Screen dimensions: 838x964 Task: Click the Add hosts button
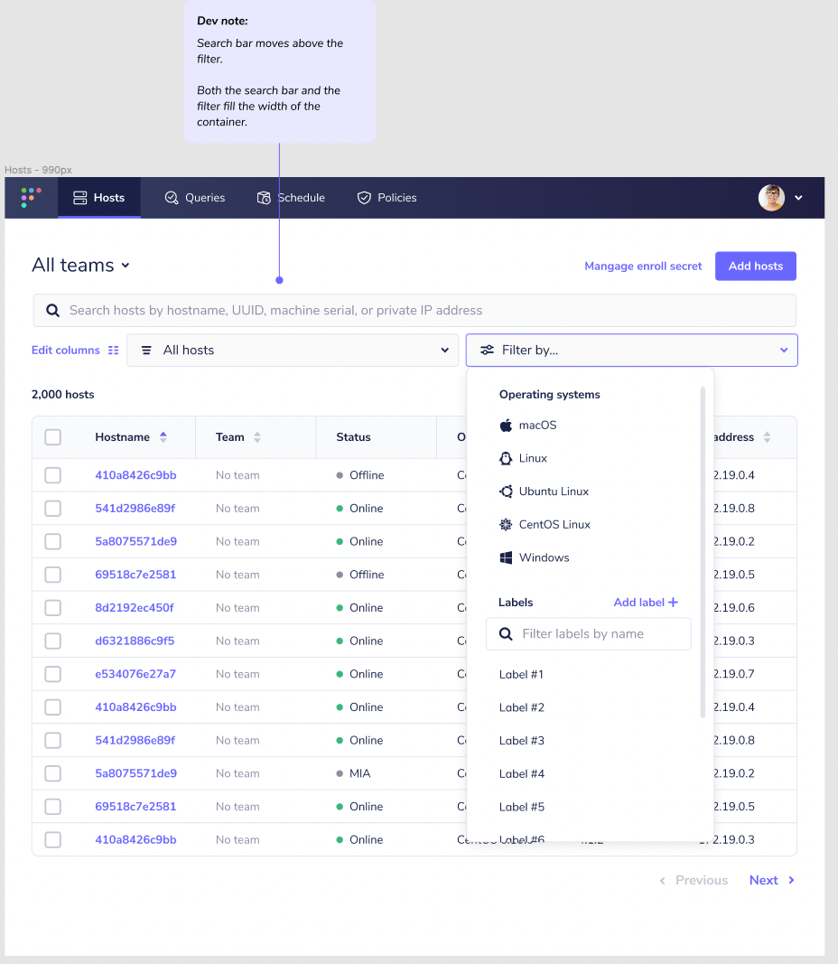click(x=756, y=266)
